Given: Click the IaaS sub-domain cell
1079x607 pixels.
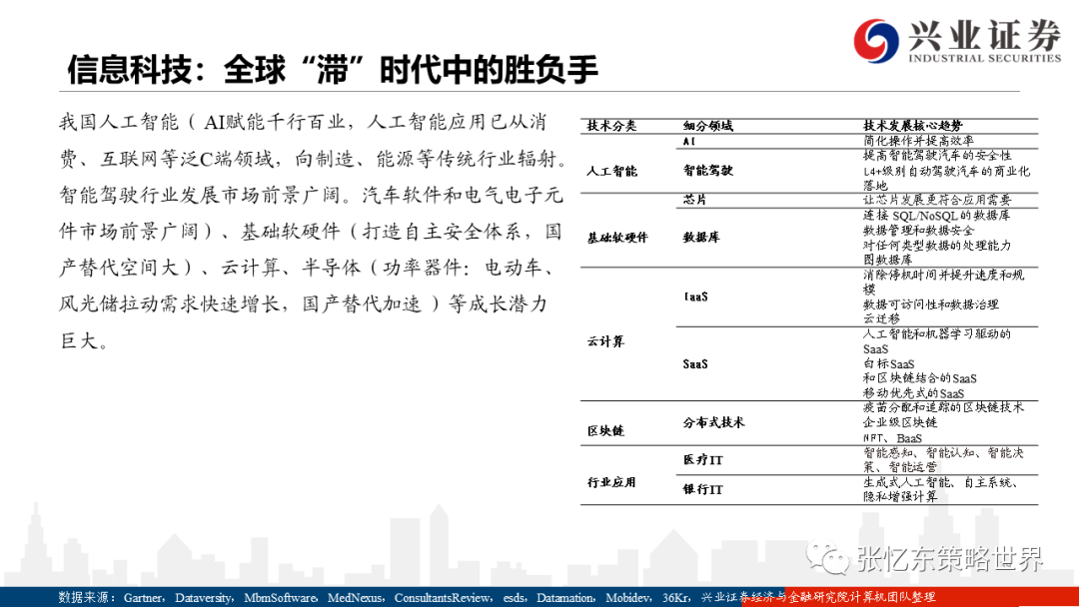Looking at the screenshot, I should 695,297.
